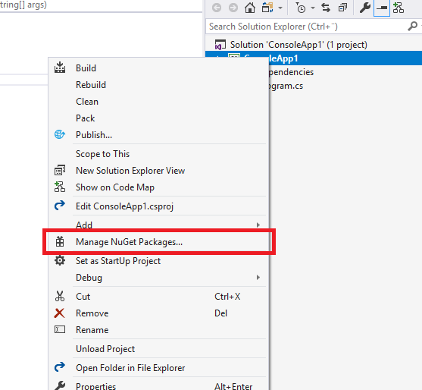Click the red X Remove icon
This screenshot has width=422, height=390.
click(x=60, y=313)
